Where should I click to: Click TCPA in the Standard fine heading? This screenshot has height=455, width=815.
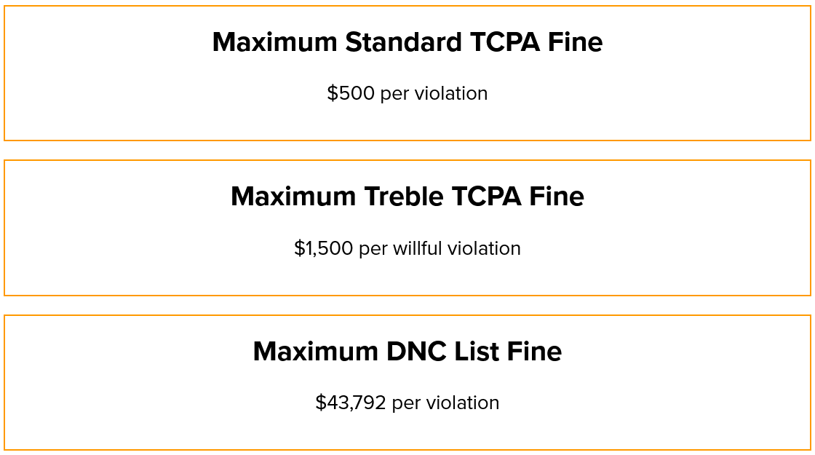click(x=505, y=41)
